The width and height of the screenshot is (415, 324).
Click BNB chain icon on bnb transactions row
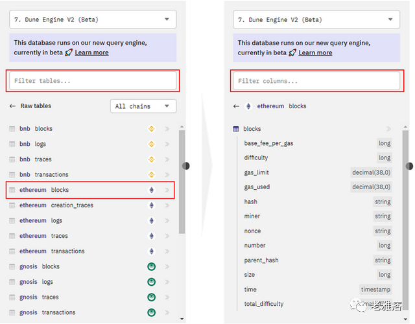151,175
